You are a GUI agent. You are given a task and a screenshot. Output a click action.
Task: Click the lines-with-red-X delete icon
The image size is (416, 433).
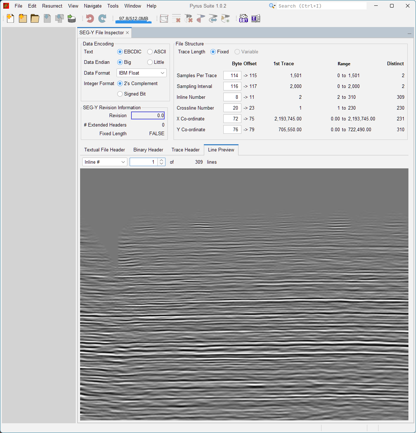(176, 18)
